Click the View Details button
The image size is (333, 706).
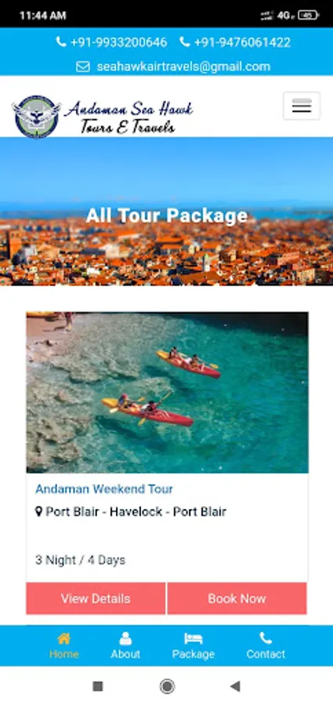click(96, 599)
